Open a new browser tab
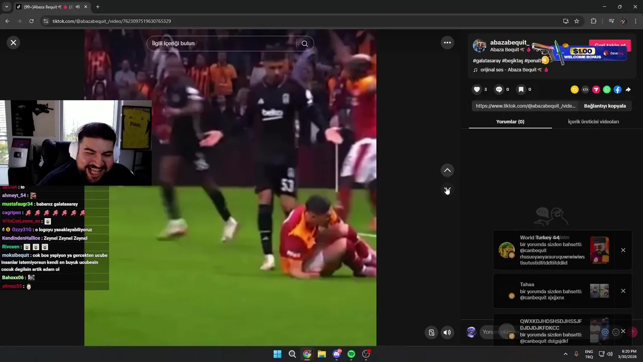 [97, 7]
